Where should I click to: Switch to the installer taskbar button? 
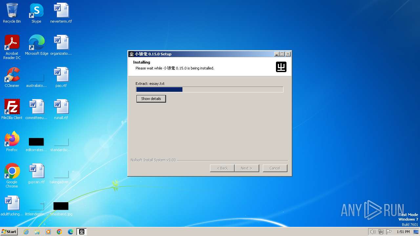click(x=82, y=232)
